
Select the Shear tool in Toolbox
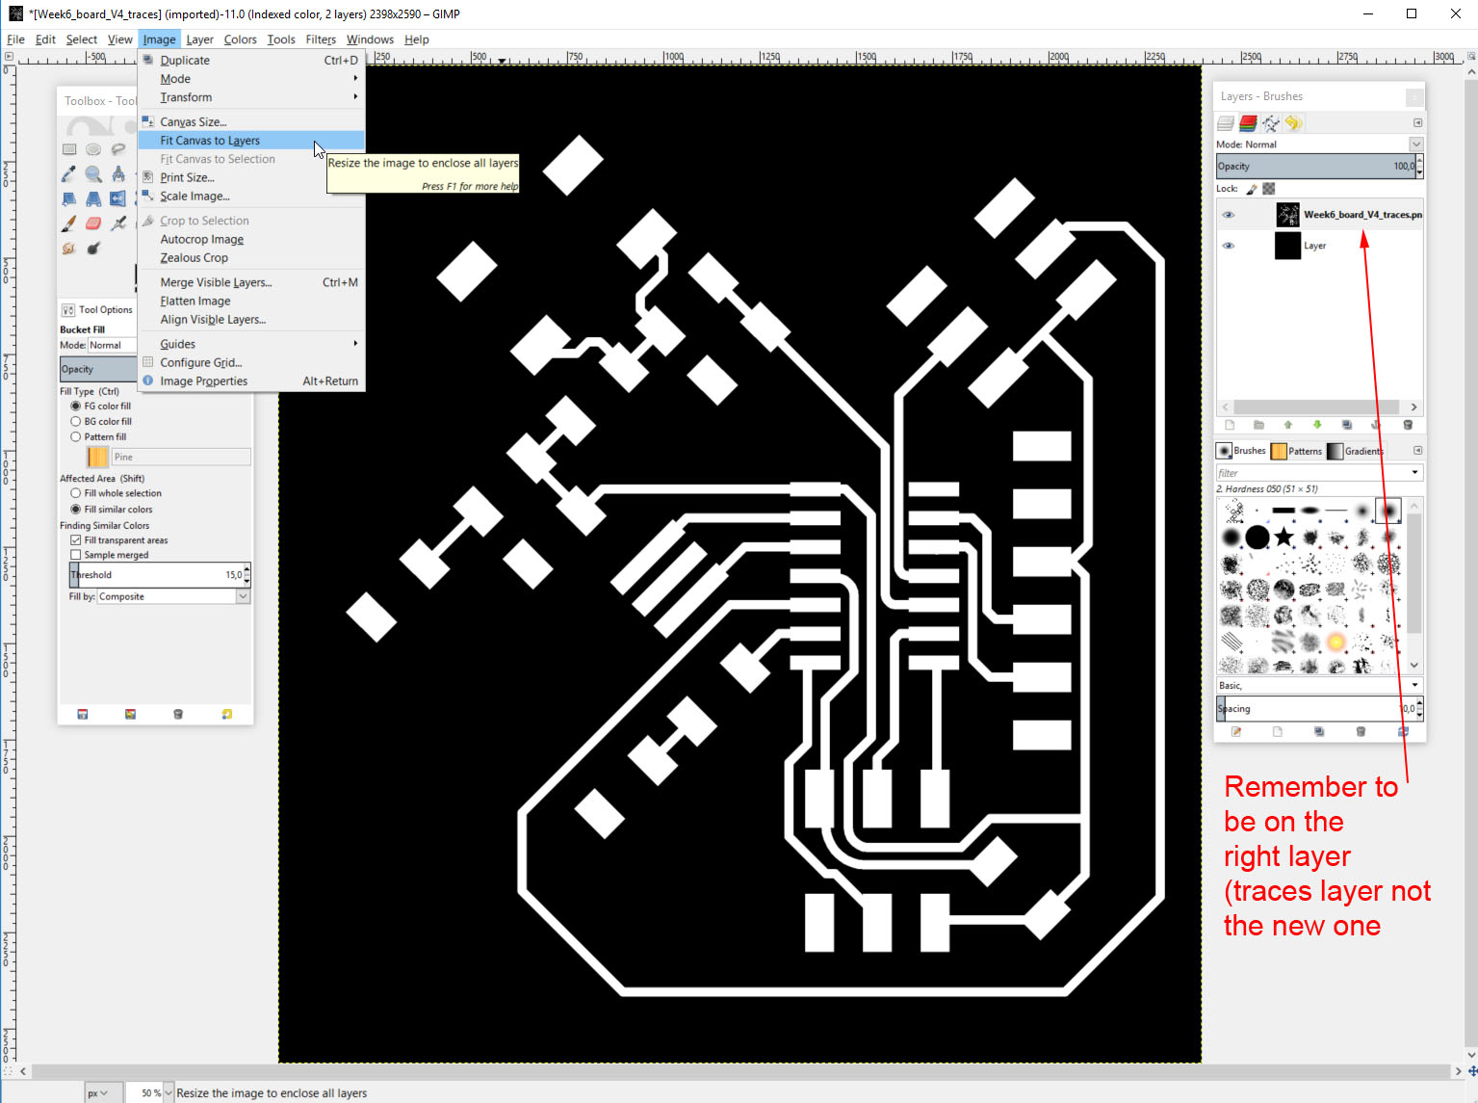69,198
